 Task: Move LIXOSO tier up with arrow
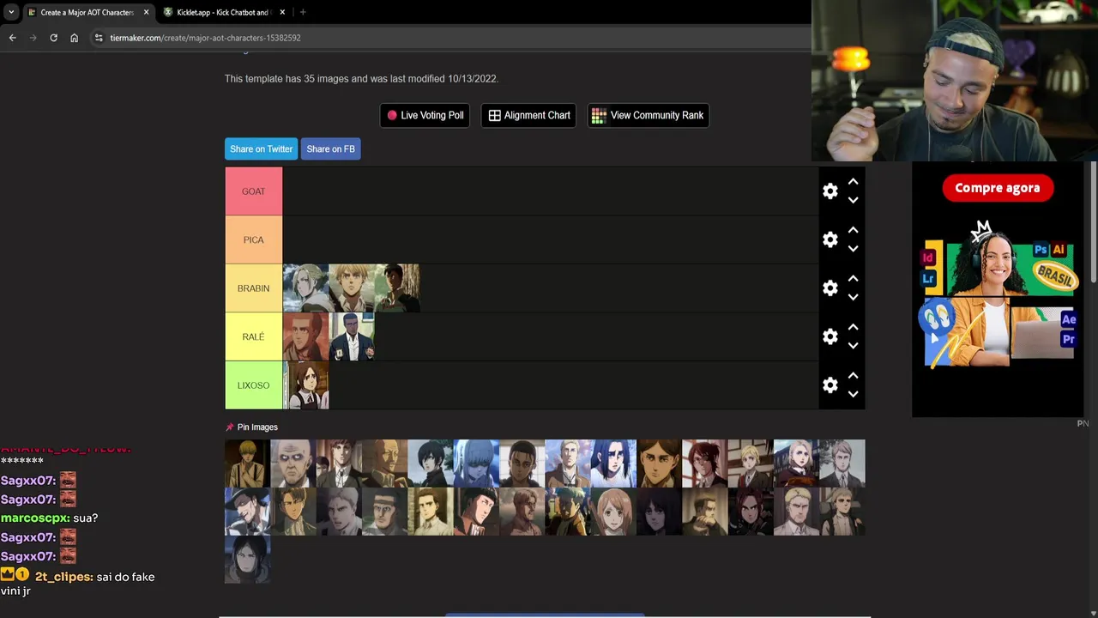point(853,376)
